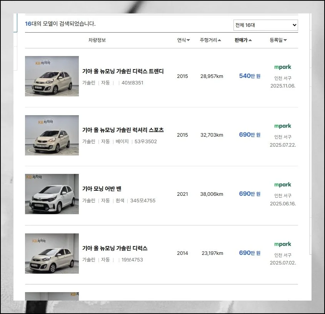Click mpark logo in fourth listing
The width and height of the screenshot is (325, 314).
(283, 244)
